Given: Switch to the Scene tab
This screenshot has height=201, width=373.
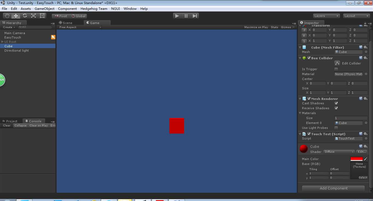Looking at the screenshot, I should click(66, 23).
